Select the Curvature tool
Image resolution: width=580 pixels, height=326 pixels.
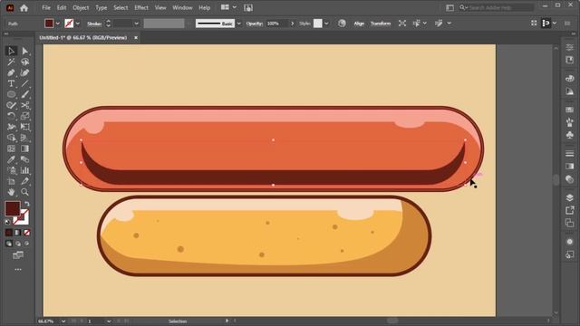click(x=24, y=72)
